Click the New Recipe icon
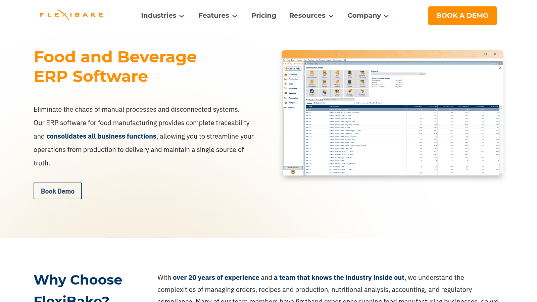The image size is (537, 302). point(325,74)
